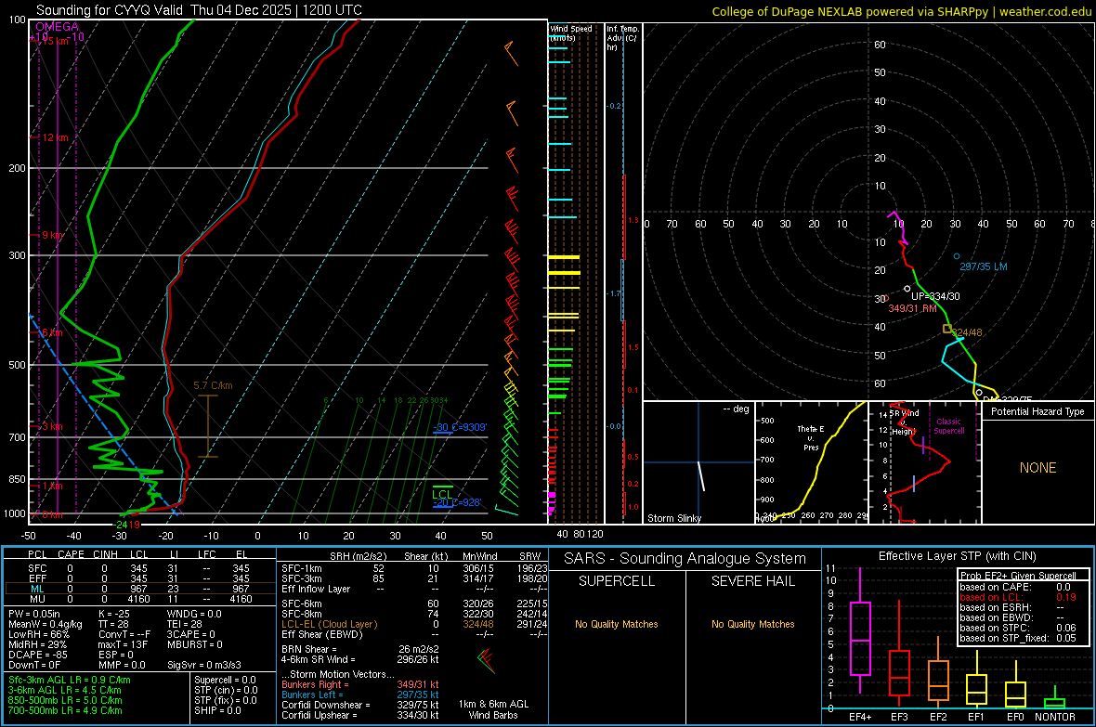The image size is (1096, 727).
Task: Click 'No Quality Matches' under SUPERCELL
Action: coord(617,624)
